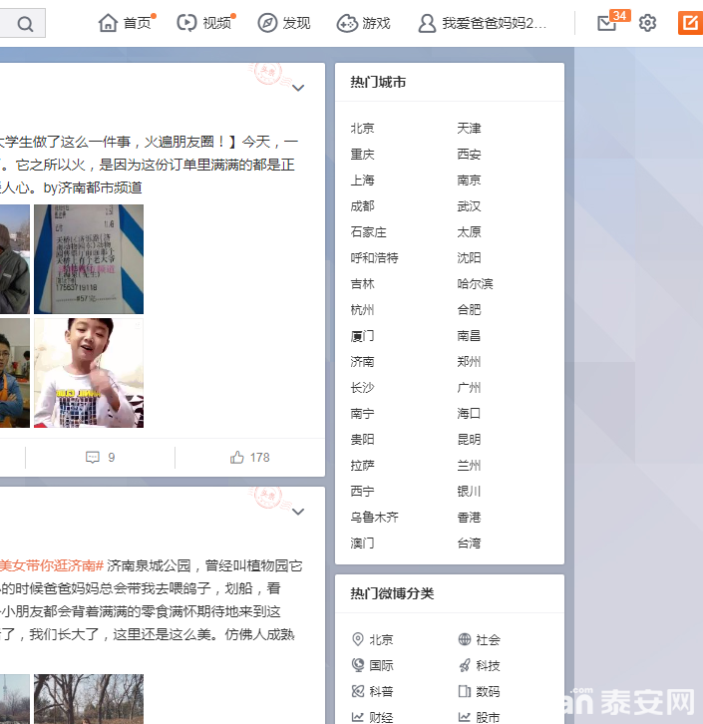This screenshot has height=724, width=703.
Task: Open comments icon showing 9
Action: [93, 457]
